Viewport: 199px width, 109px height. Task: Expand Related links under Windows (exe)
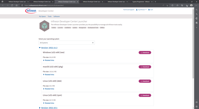[x=49, y=60]
